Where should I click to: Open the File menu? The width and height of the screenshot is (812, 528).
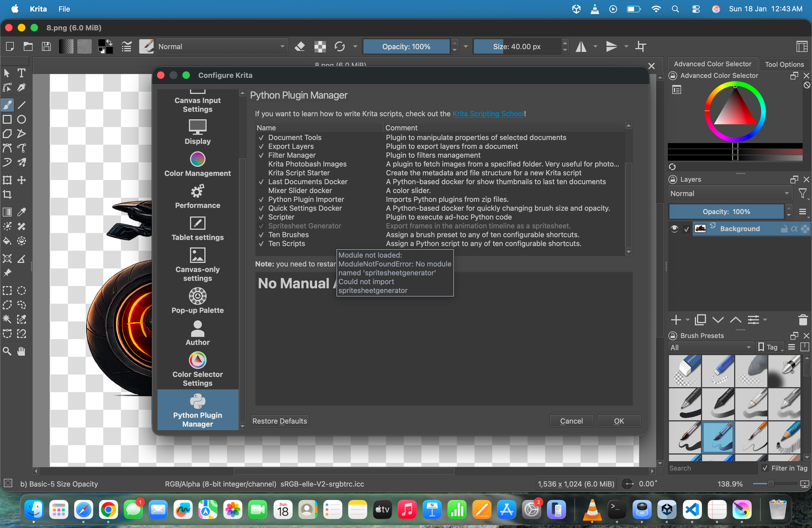coord(64,9)
